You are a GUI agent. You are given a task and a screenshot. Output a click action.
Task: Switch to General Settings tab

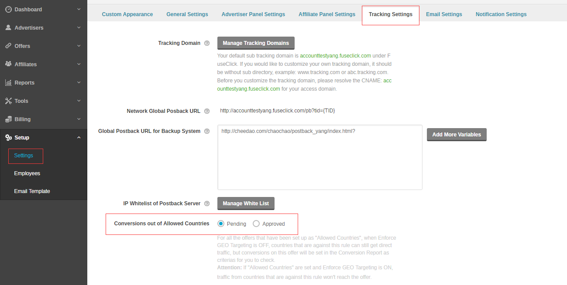[x=187, y=14]
